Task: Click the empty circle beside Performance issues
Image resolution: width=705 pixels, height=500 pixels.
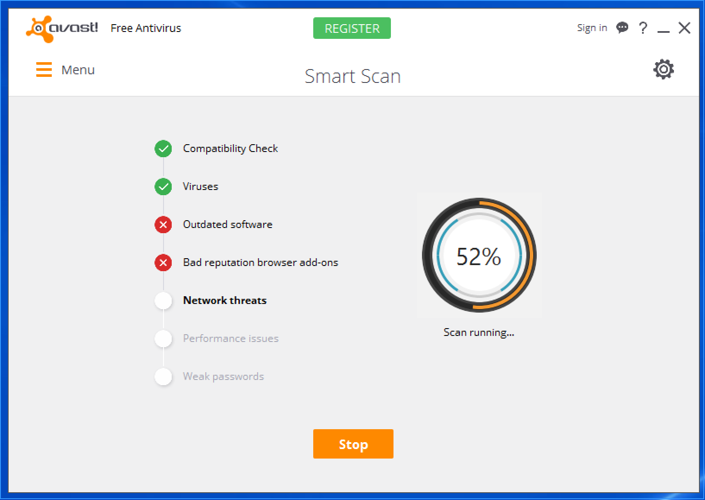Action: click(x=163, y=339)
